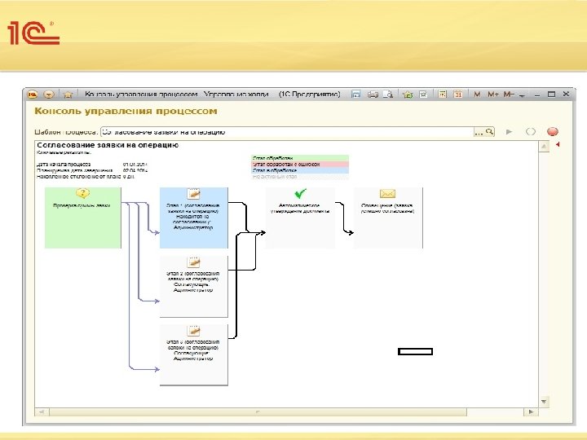Open the calendar icon in title bar
This screenshot has width=587, height=440.
pyautogui.click(x=458, y=95)
